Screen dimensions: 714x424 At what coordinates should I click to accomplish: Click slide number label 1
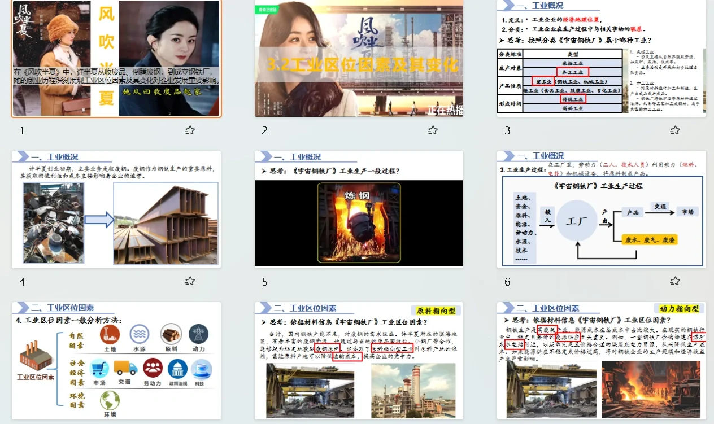click(x=22, y=131)
